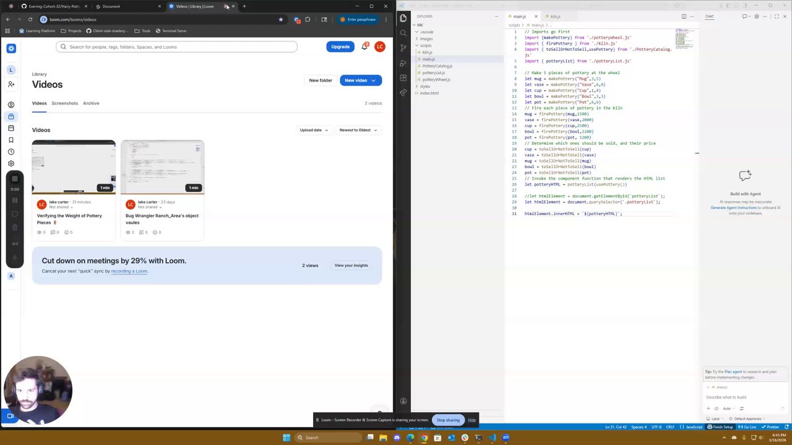
Task: Focus the Loom search field
Action: tap(176, 47)
